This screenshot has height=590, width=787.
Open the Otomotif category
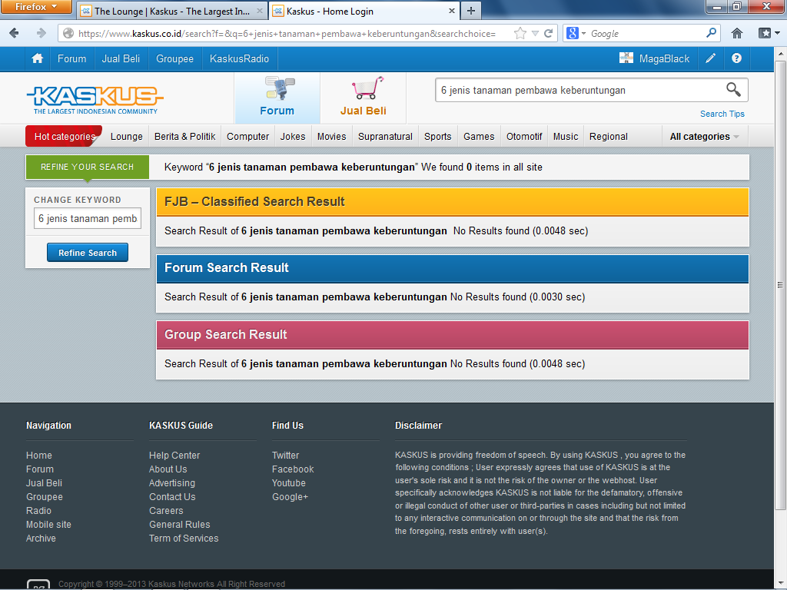coord(524,137)
